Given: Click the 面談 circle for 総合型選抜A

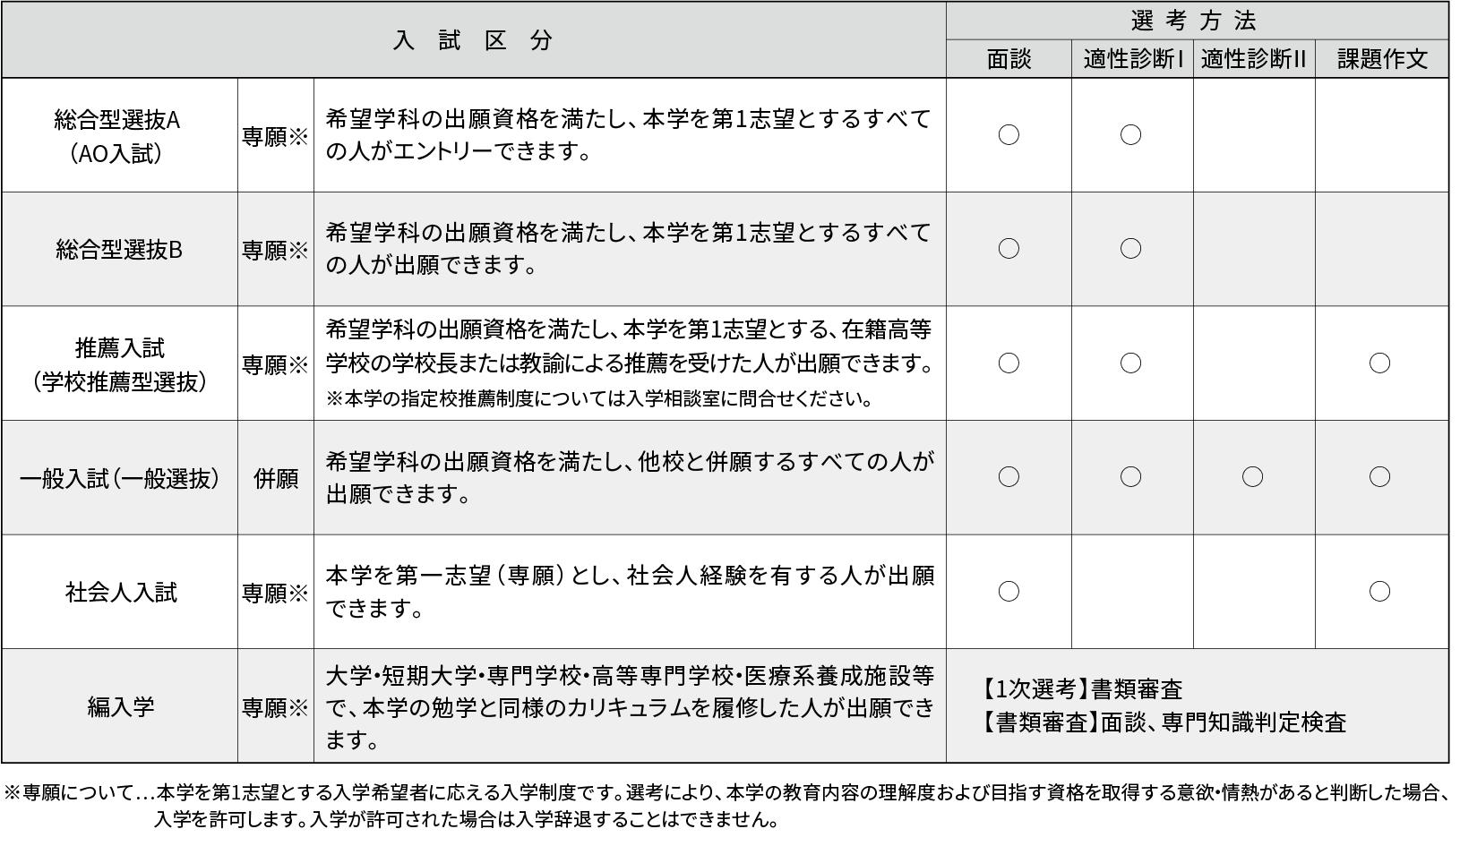Looking at the screenshot, I should 1009,135.
